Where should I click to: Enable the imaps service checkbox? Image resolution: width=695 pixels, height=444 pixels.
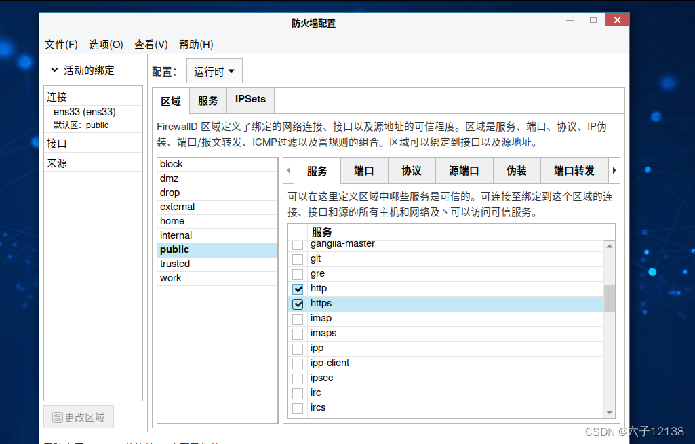coord(298,334)
